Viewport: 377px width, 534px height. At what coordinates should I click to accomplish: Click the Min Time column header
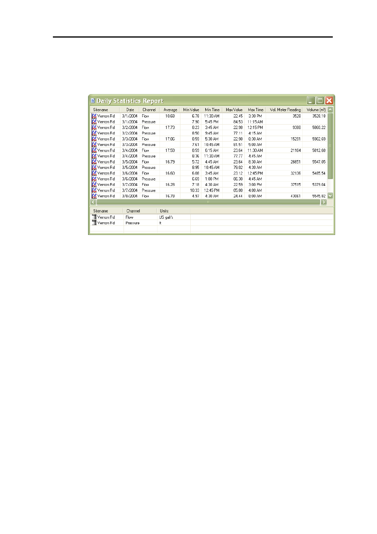pyautogui.click(x=212, y=110)
